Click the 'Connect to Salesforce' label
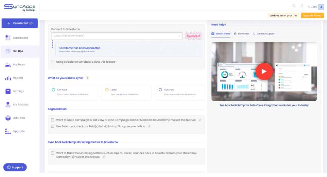The image size is (327, 177). (x=65, y=29)
